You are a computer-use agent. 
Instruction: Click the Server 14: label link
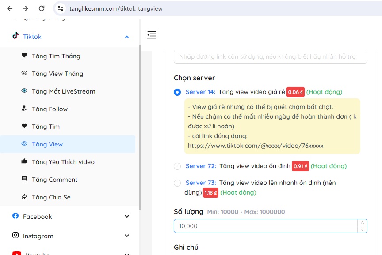tap(200, 92)
